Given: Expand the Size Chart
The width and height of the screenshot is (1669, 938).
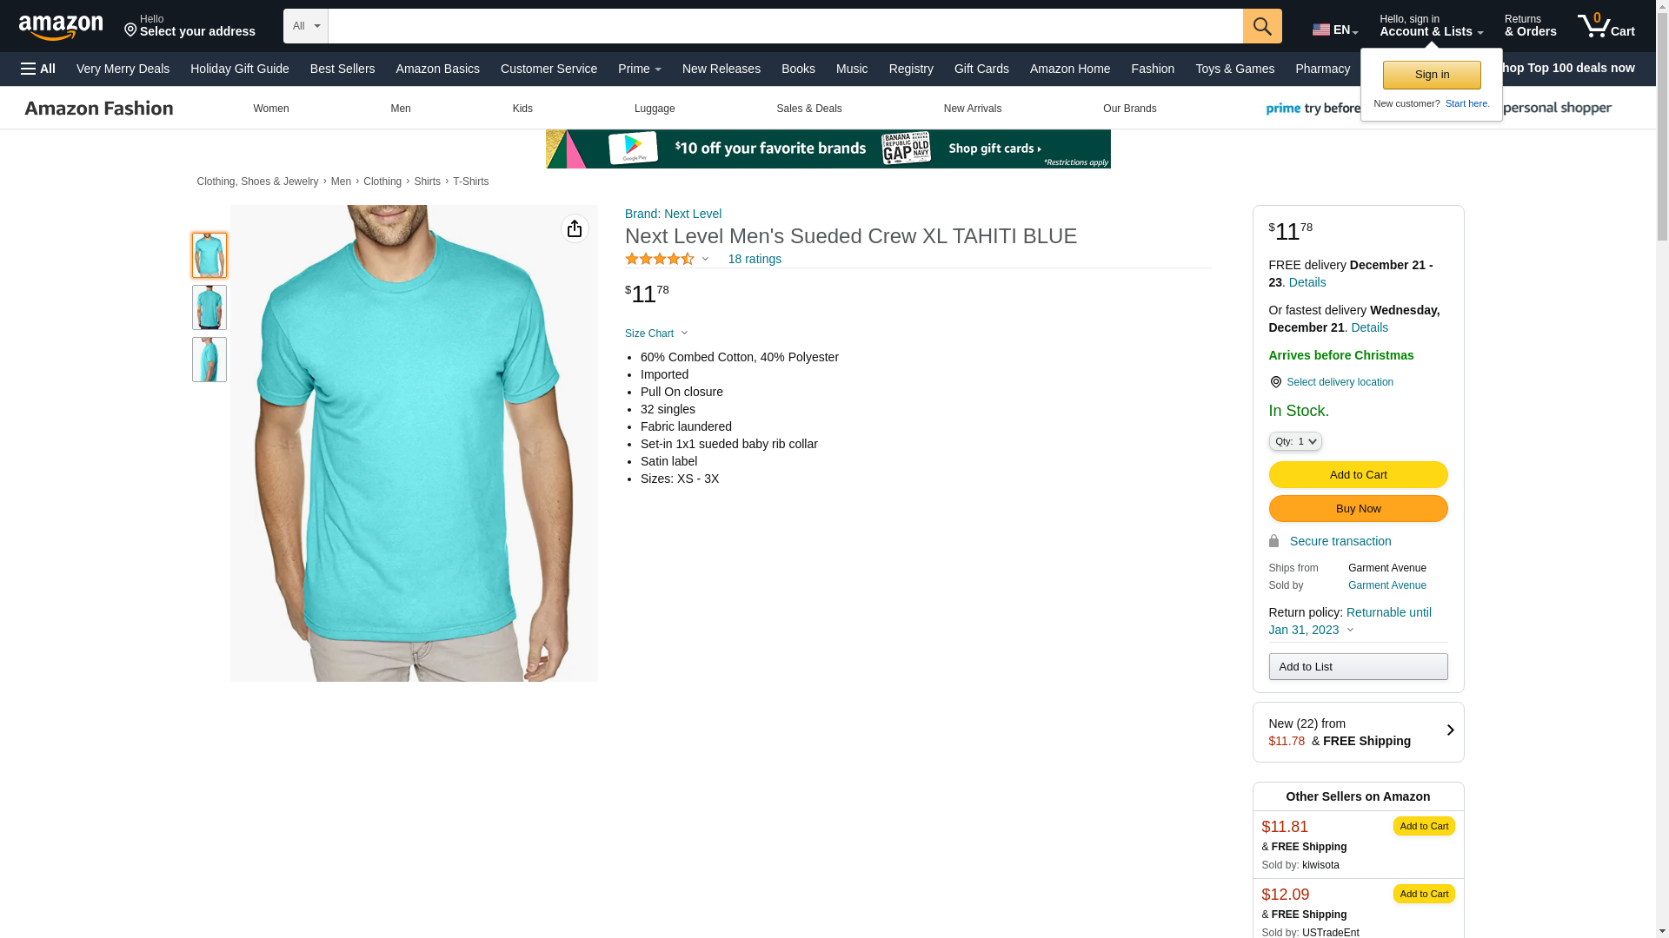Looking at the screenshot, I should (656, 334).
